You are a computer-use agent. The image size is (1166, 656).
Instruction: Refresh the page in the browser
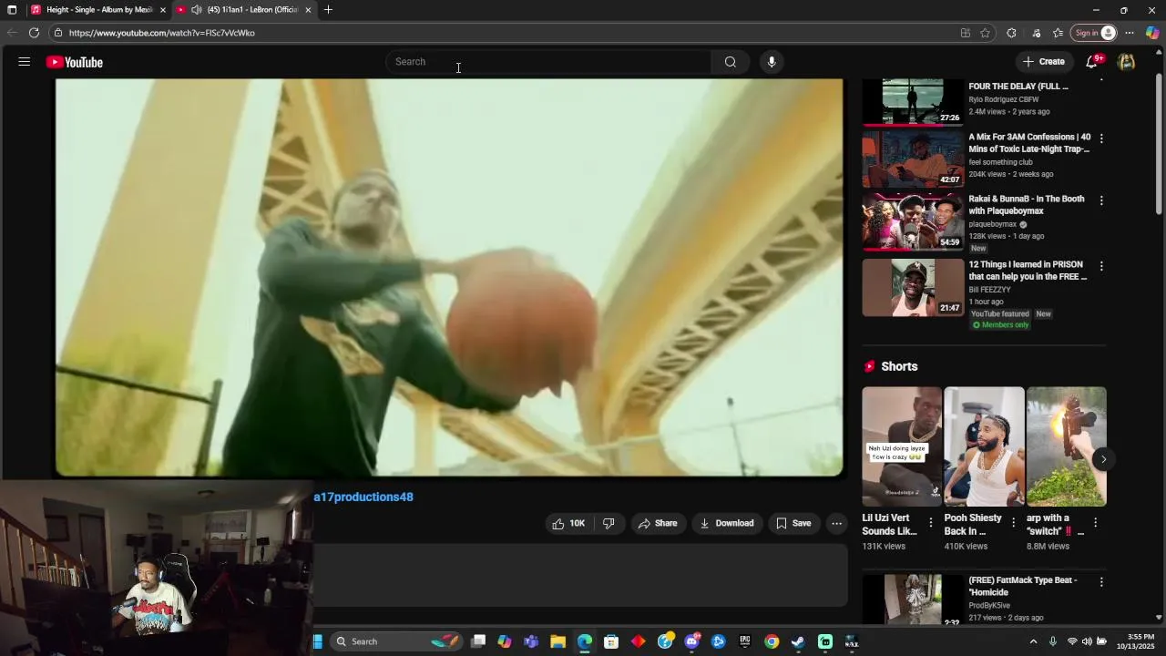point(34,33)
